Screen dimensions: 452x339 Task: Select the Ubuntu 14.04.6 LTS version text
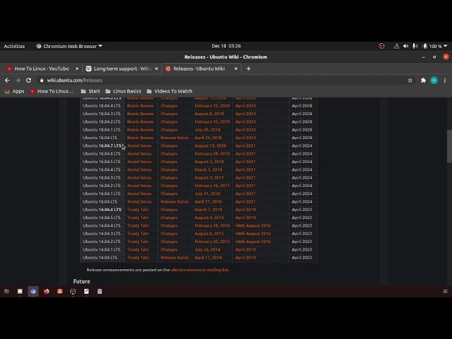pos(102,210)
